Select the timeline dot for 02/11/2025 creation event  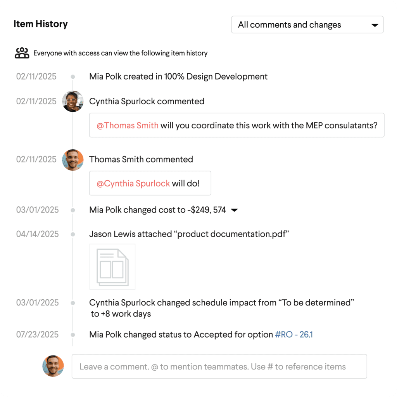tap(72, 76)
